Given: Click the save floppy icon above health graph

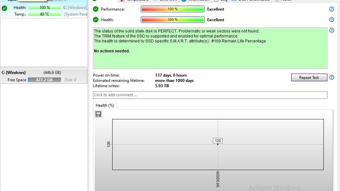Looking at the screenshot, I should [98, 114].
